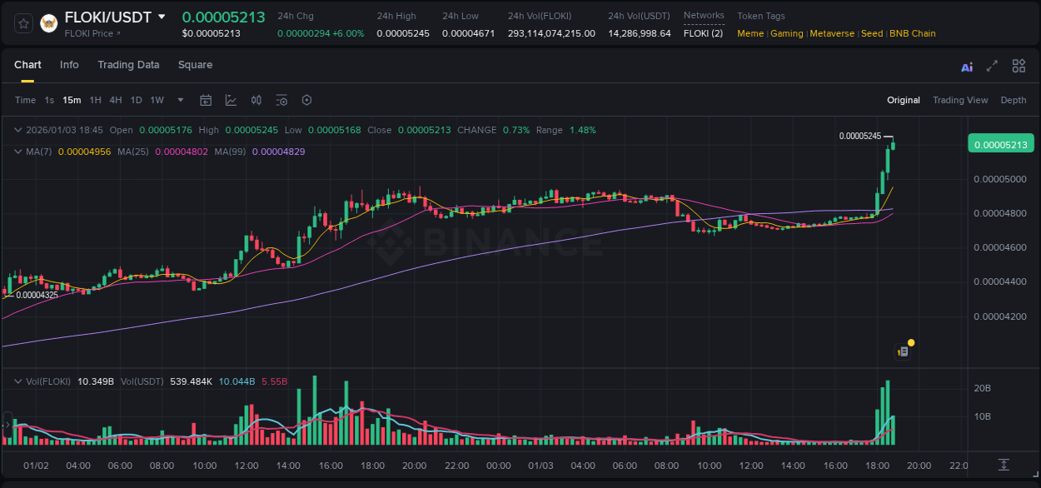Click the current price label 0.00005213
1041x488 pixels.
(1001, 143)
